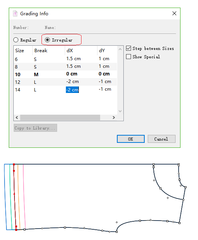Click the Copy to Library button
The height and width of the screenshot is (240, 198).
(35, 128)
